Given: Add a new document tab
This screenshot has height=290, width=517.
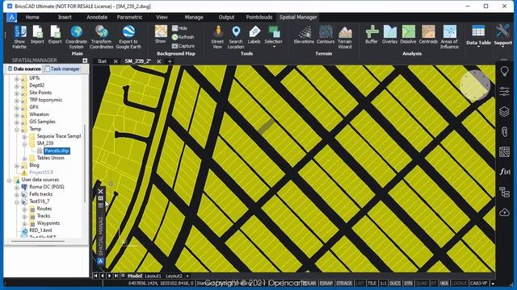Looking at the screenshot, I should 170,61.
